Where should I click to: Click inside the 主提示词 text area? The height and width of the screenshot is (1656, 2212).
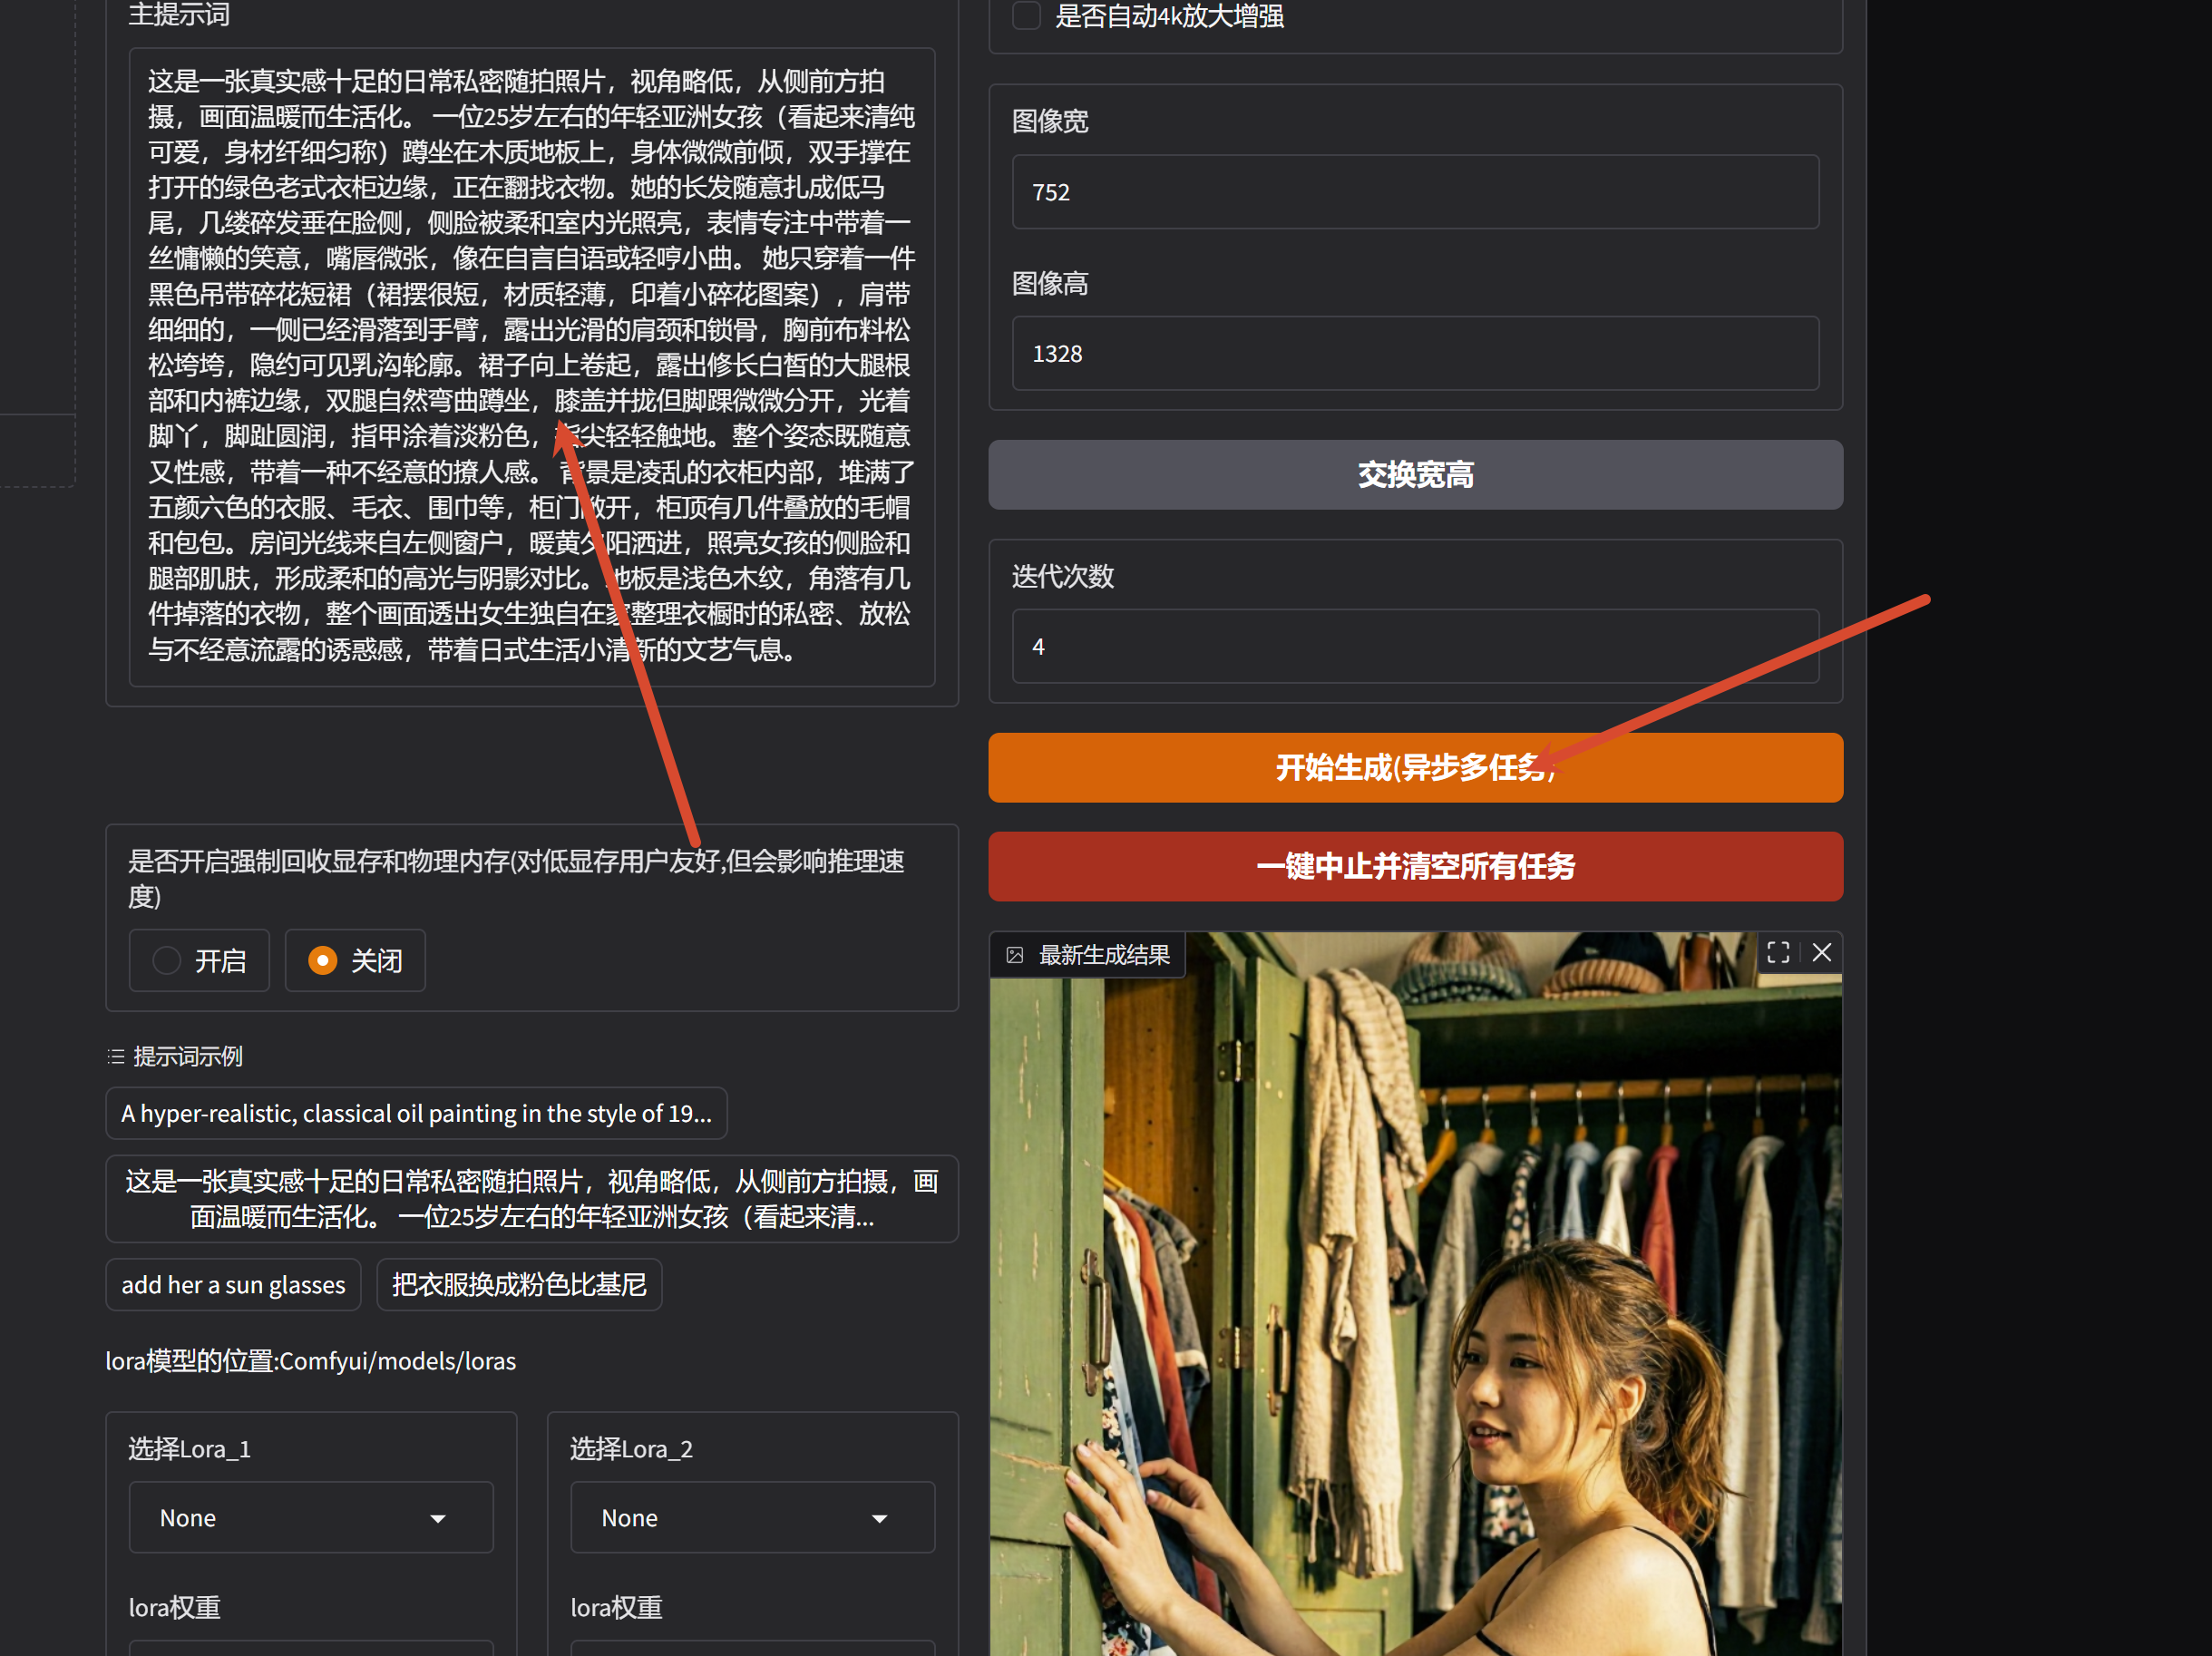[x=532, y=366]
